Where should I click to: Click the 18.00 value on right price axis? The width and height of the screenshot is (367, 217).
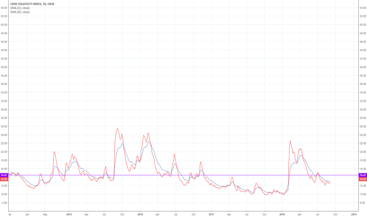point(363,161)
